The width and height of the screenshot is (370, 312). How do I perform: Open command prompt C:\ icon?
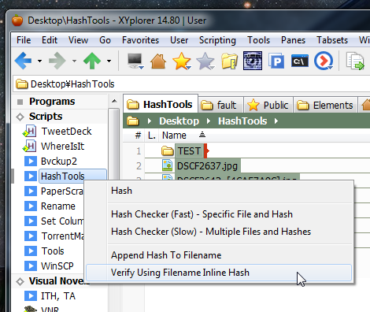300,61
